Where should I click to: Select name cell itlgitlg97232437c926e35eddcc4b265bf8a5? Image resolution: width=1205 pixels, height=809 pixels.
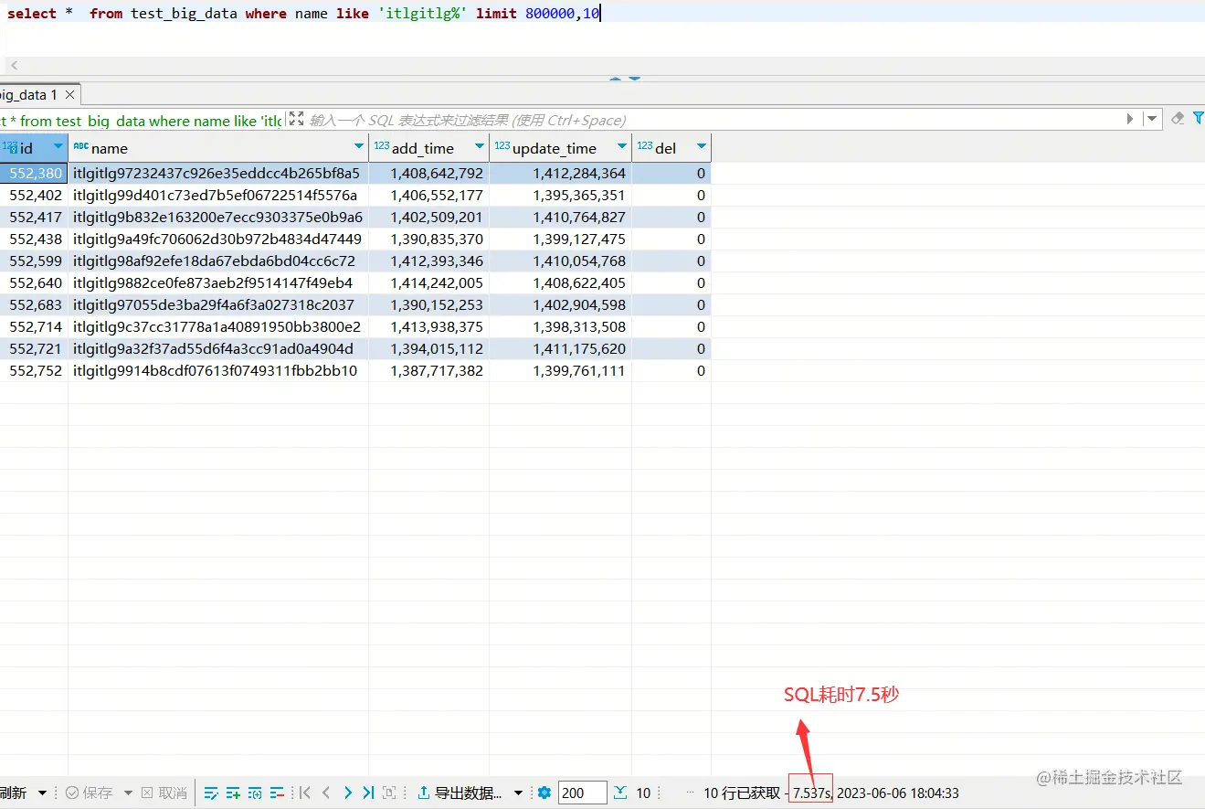(x=218, y=173)
